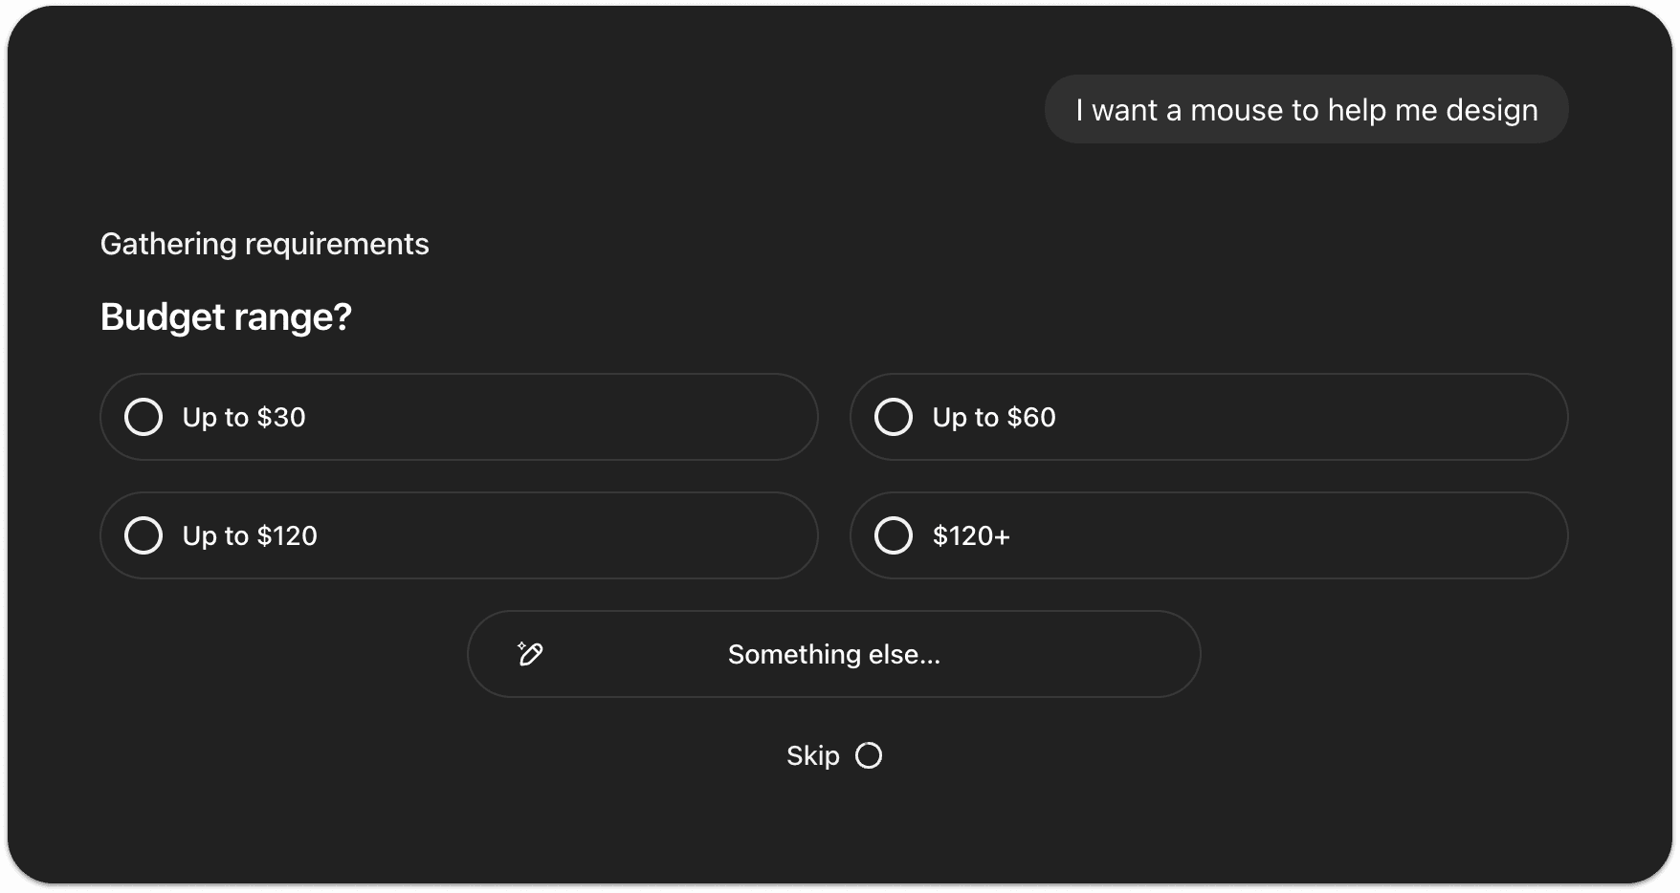Select the "$120+" radio circle

coord(894,535)
